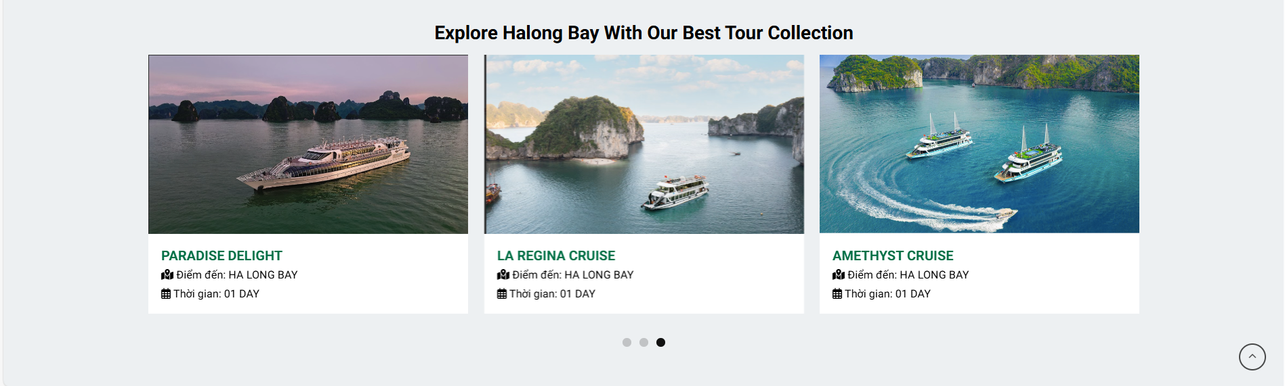Image resolution: width=1285 pixels, height=386 pixels.
Task: Select the second carousel dot
Action: click(644, 343)
